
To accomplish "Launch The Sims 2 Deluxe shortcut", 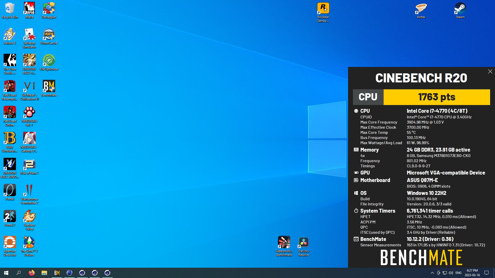I will pos(29,246).
